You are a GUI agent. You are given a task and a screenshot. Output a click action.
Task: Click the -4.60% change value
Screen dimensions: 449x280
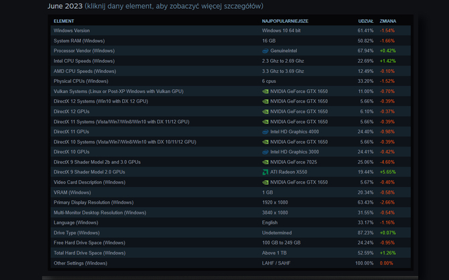tap(387, 162)
